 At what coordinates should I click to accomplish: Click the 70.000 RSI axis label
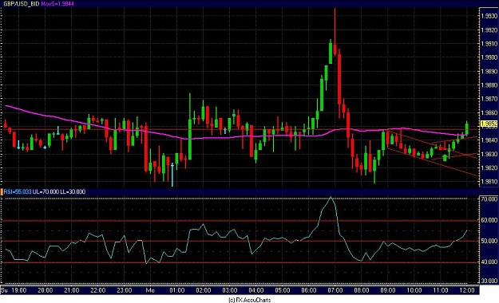click(x=489, y=199)
